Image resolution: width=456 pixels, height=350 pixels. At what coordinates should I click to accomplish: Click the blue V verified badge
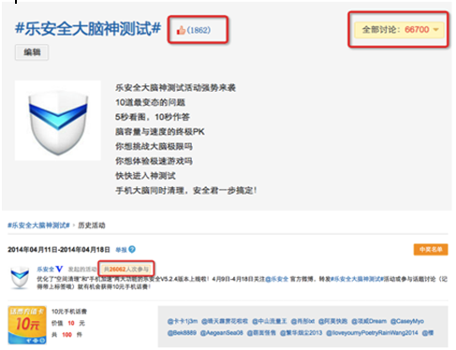pyautogui.click(x=59, y=269)
